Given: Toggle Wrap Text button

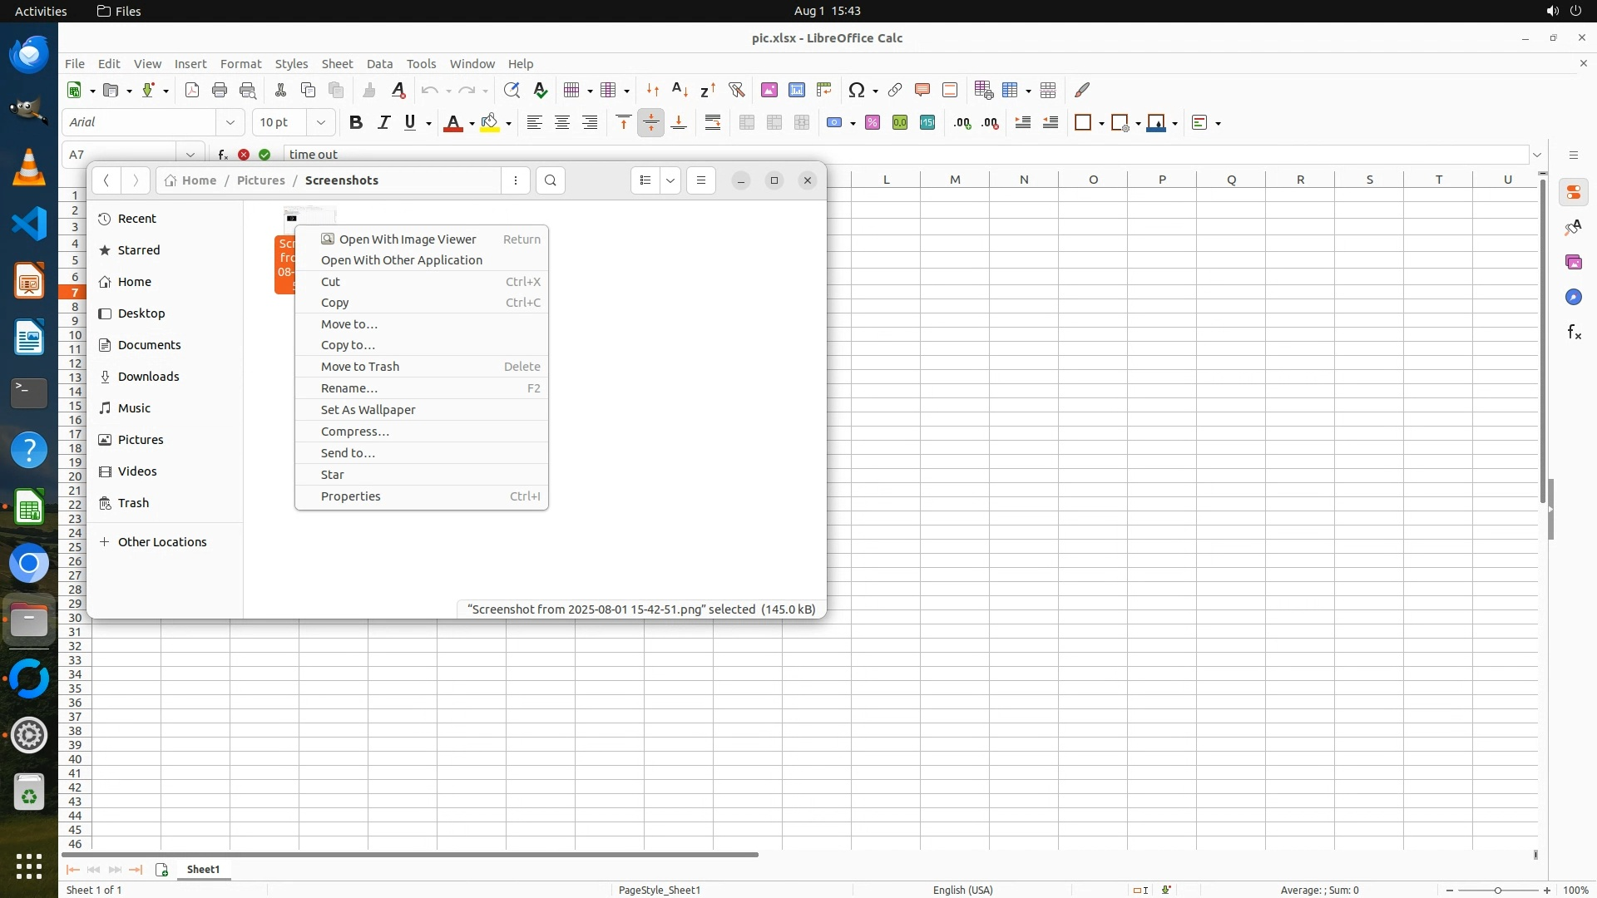Looking at the screenshot, I should [x=713, y=122].
